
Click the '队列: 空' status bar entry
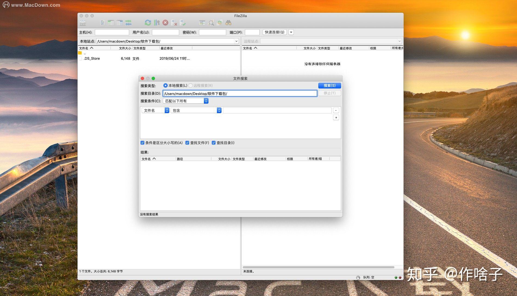(369, 277)
